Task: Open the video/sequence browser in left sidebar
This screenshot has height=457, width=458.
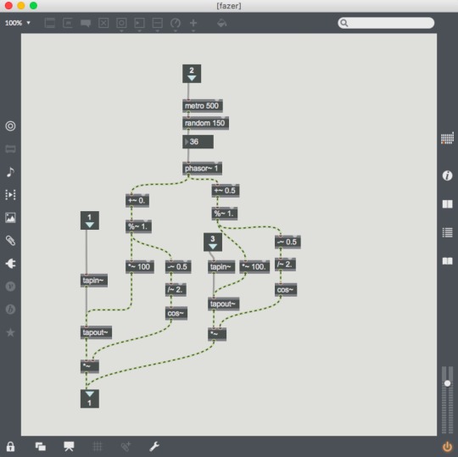Action: click(10, 194)
